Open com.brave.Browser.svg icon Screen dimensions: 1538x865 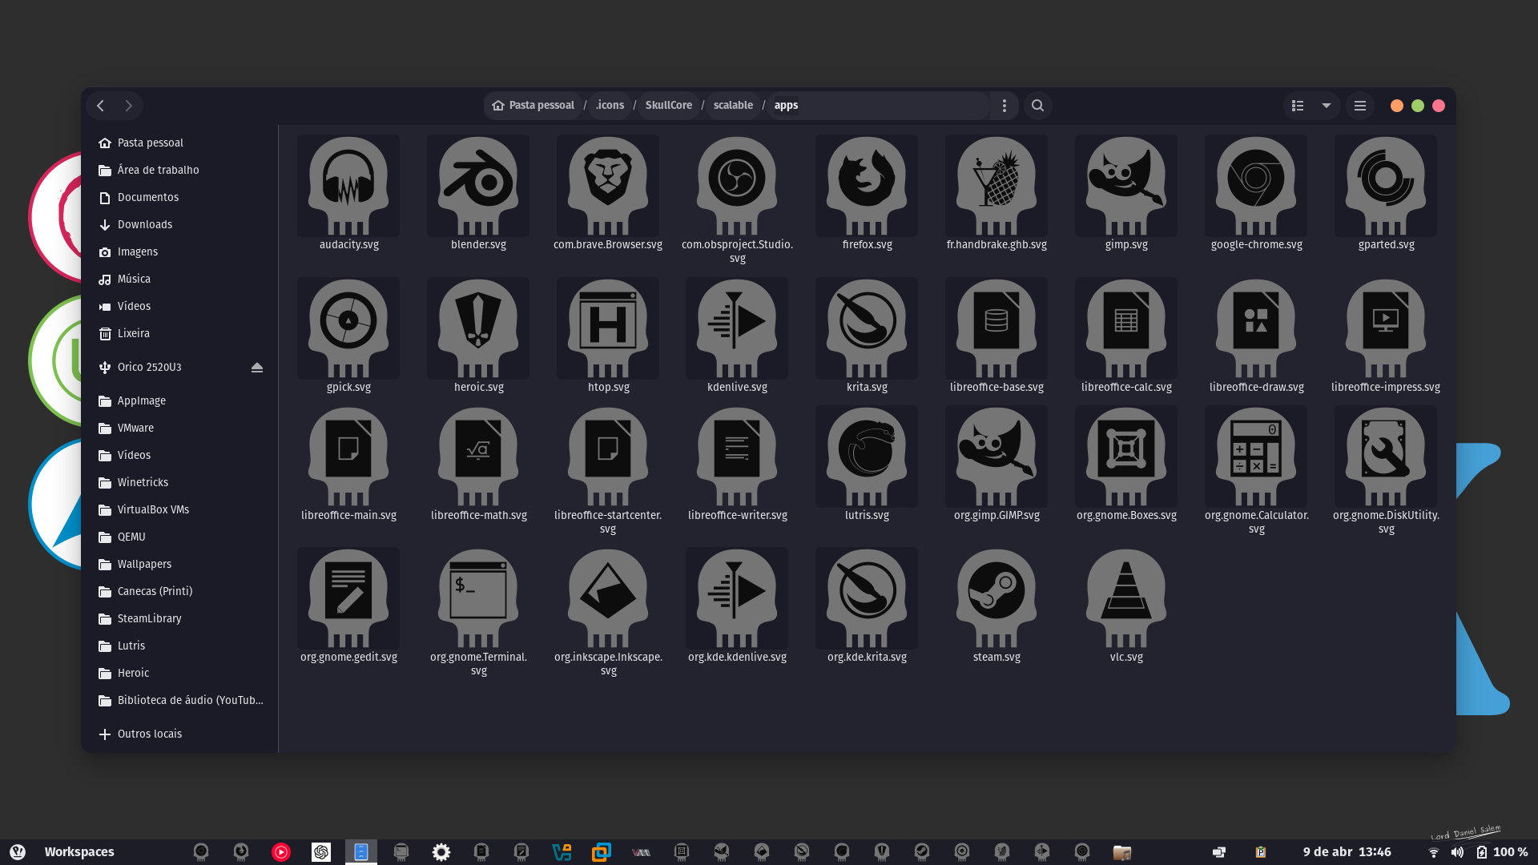coord(608,186)
